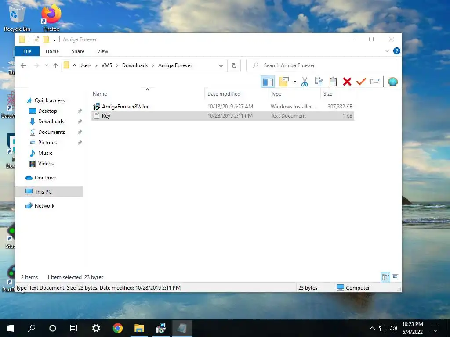Viewport: 450px width, 337px height.
Task: Switch to large icons view icon
Action: (395, 277)
